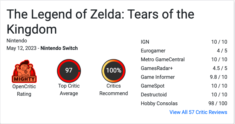The image size is (235, 124).
Task: Click the Nintendo Switch platform label
Action: pyautogui.click(x=59, y=48)
